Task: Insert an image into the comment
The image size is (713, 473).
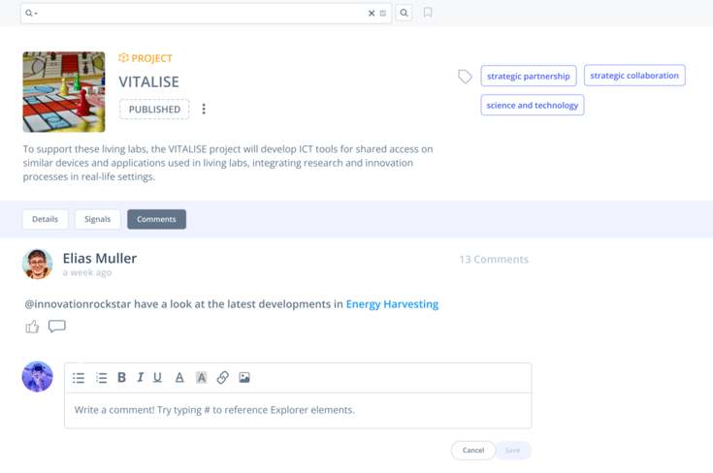Action: point(244,378)
